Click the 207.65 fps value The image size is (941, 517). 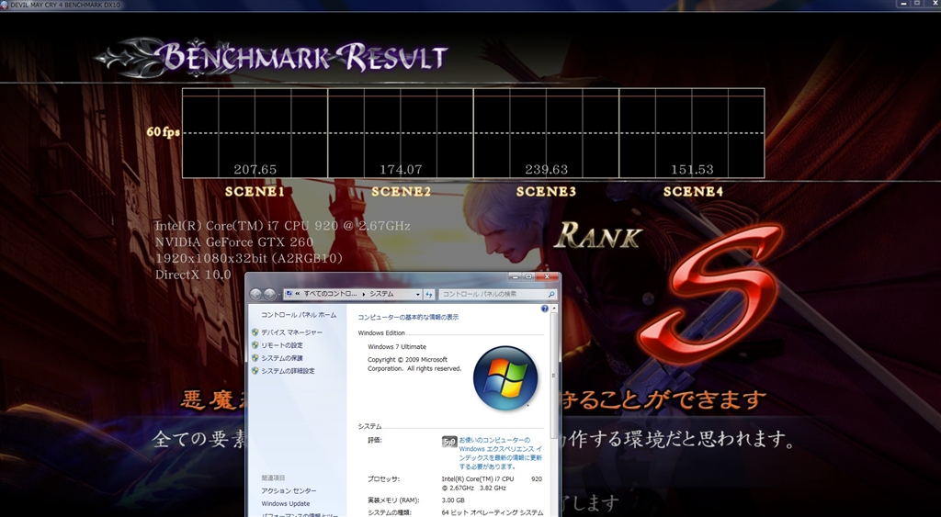coord(255,170)
